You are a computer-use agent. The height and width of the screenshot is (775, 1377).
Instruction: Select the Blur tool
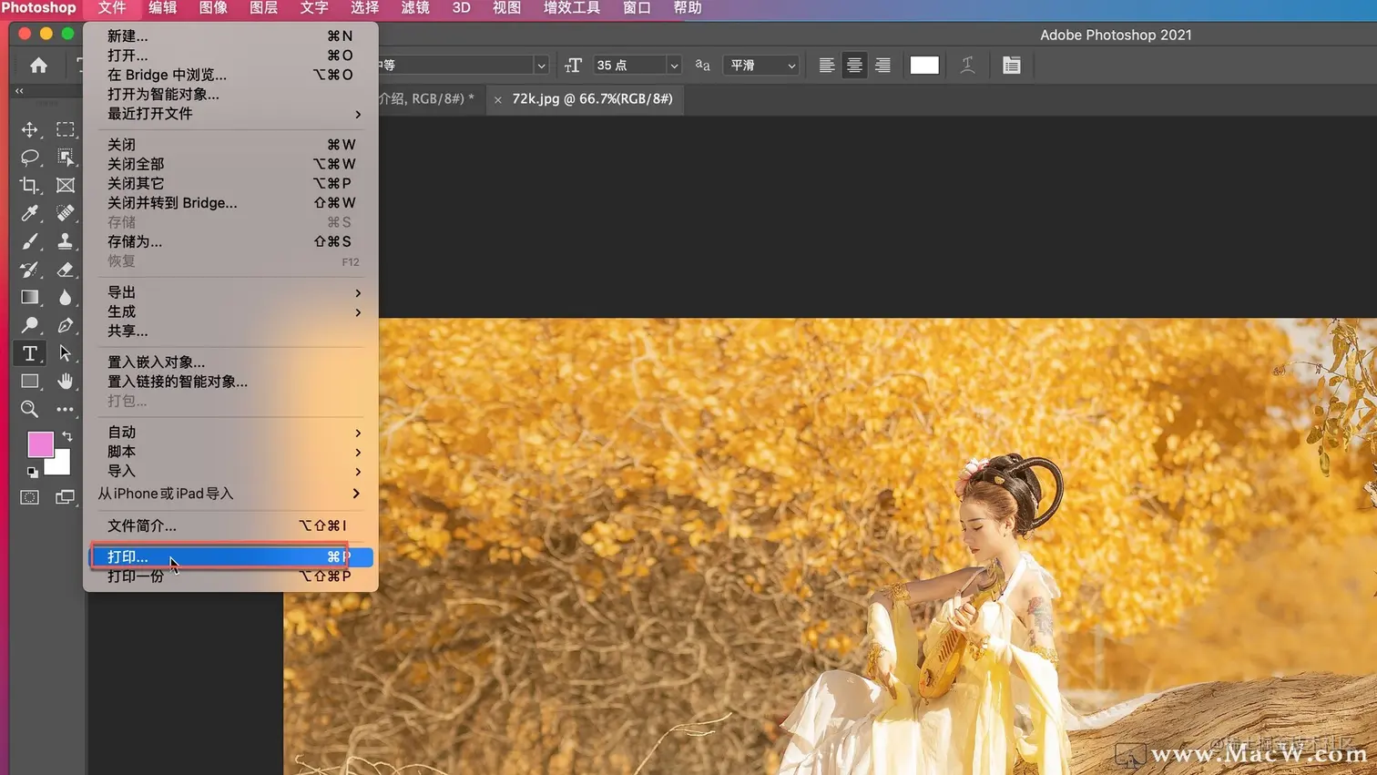66,297
